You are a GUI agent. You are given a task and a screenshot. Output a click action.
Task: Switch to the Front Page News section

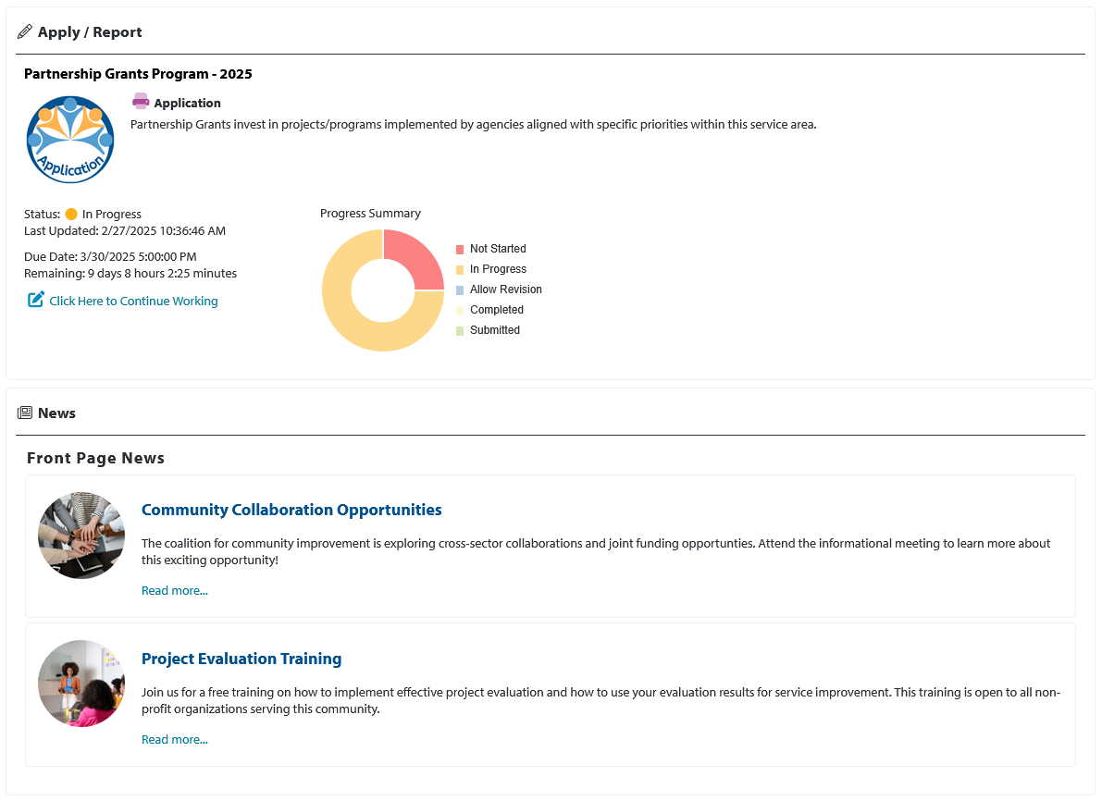pos(95,457)
